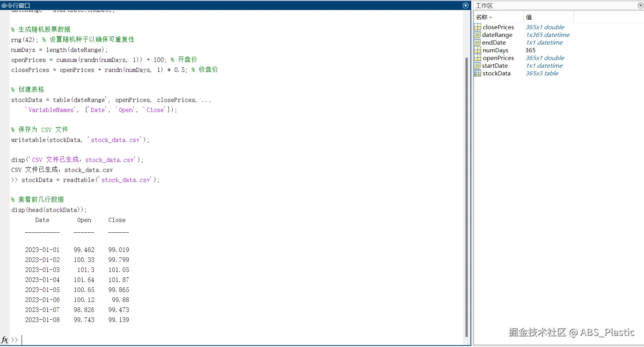Select closePrices in the workspace list
The height and width of the screenshot is (347, 644).
(498, 27)
